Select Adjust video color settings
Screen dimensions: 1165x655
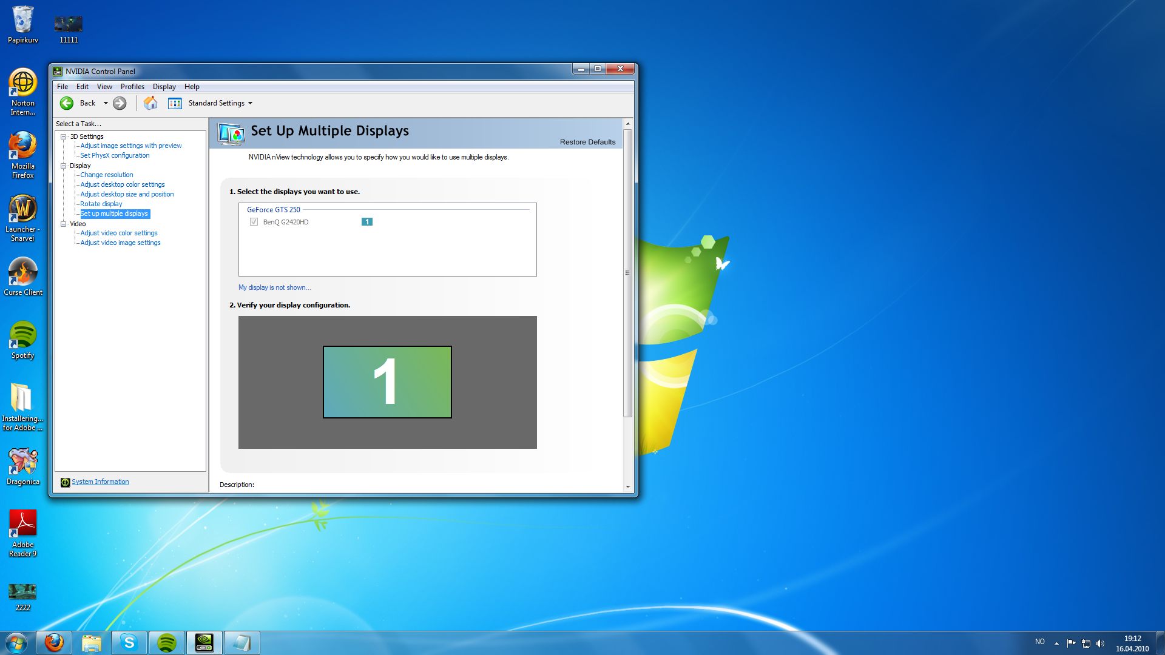point(119,233)
